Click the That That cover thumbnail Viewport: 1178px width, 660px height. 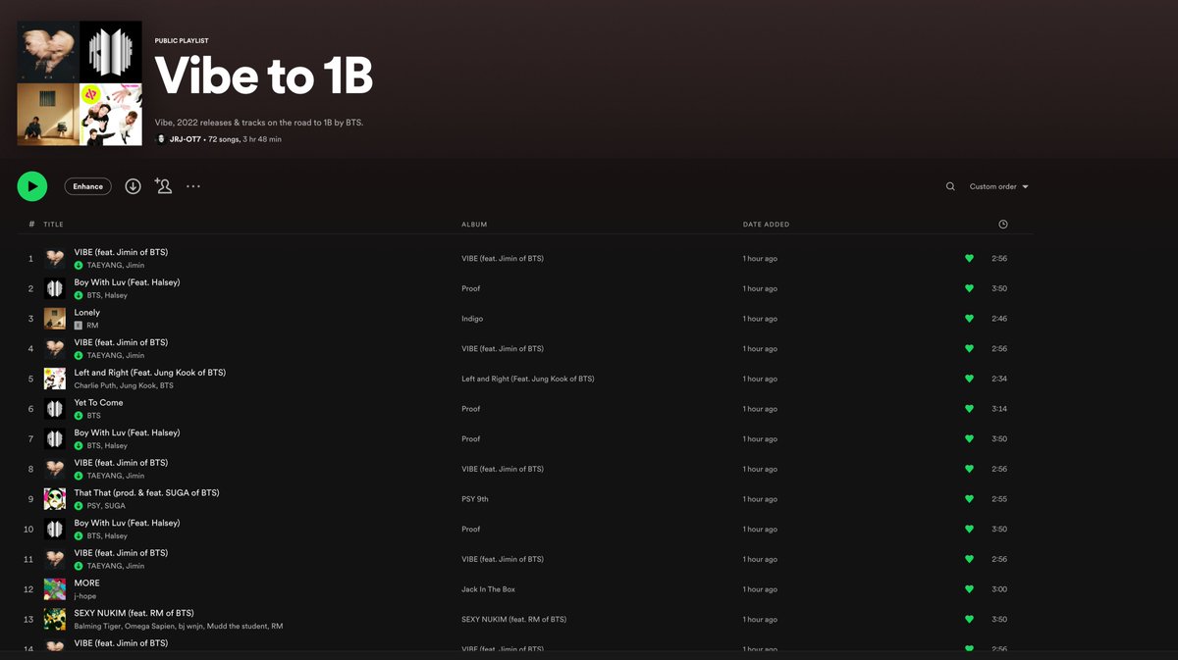point(55,499)
